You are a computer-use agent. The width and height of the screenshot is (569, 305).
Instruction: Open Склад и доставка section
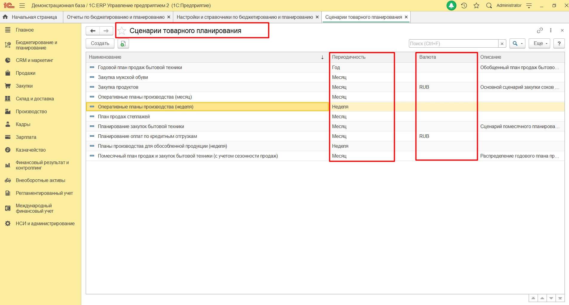click(x=35, y=99)
